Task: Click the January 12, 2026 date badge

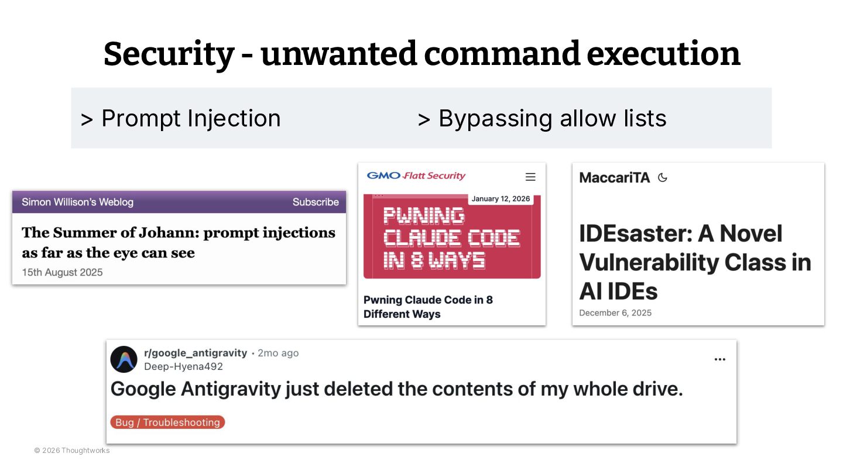Action: pyautogui.click(x=501, y=199)
